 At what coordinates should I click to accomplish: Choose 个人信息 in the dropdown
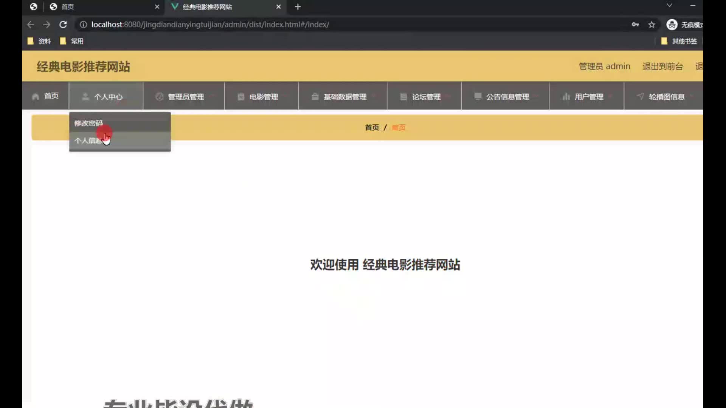tap(88, 141)
